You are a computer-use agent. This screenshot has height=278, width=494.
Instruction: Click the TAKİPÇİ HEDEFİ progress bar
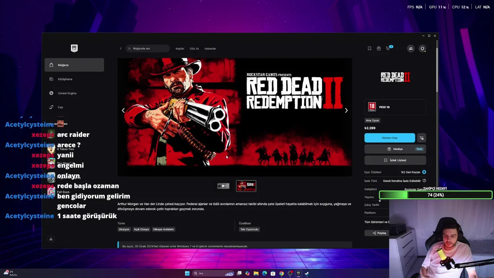[x=436, y=195]
